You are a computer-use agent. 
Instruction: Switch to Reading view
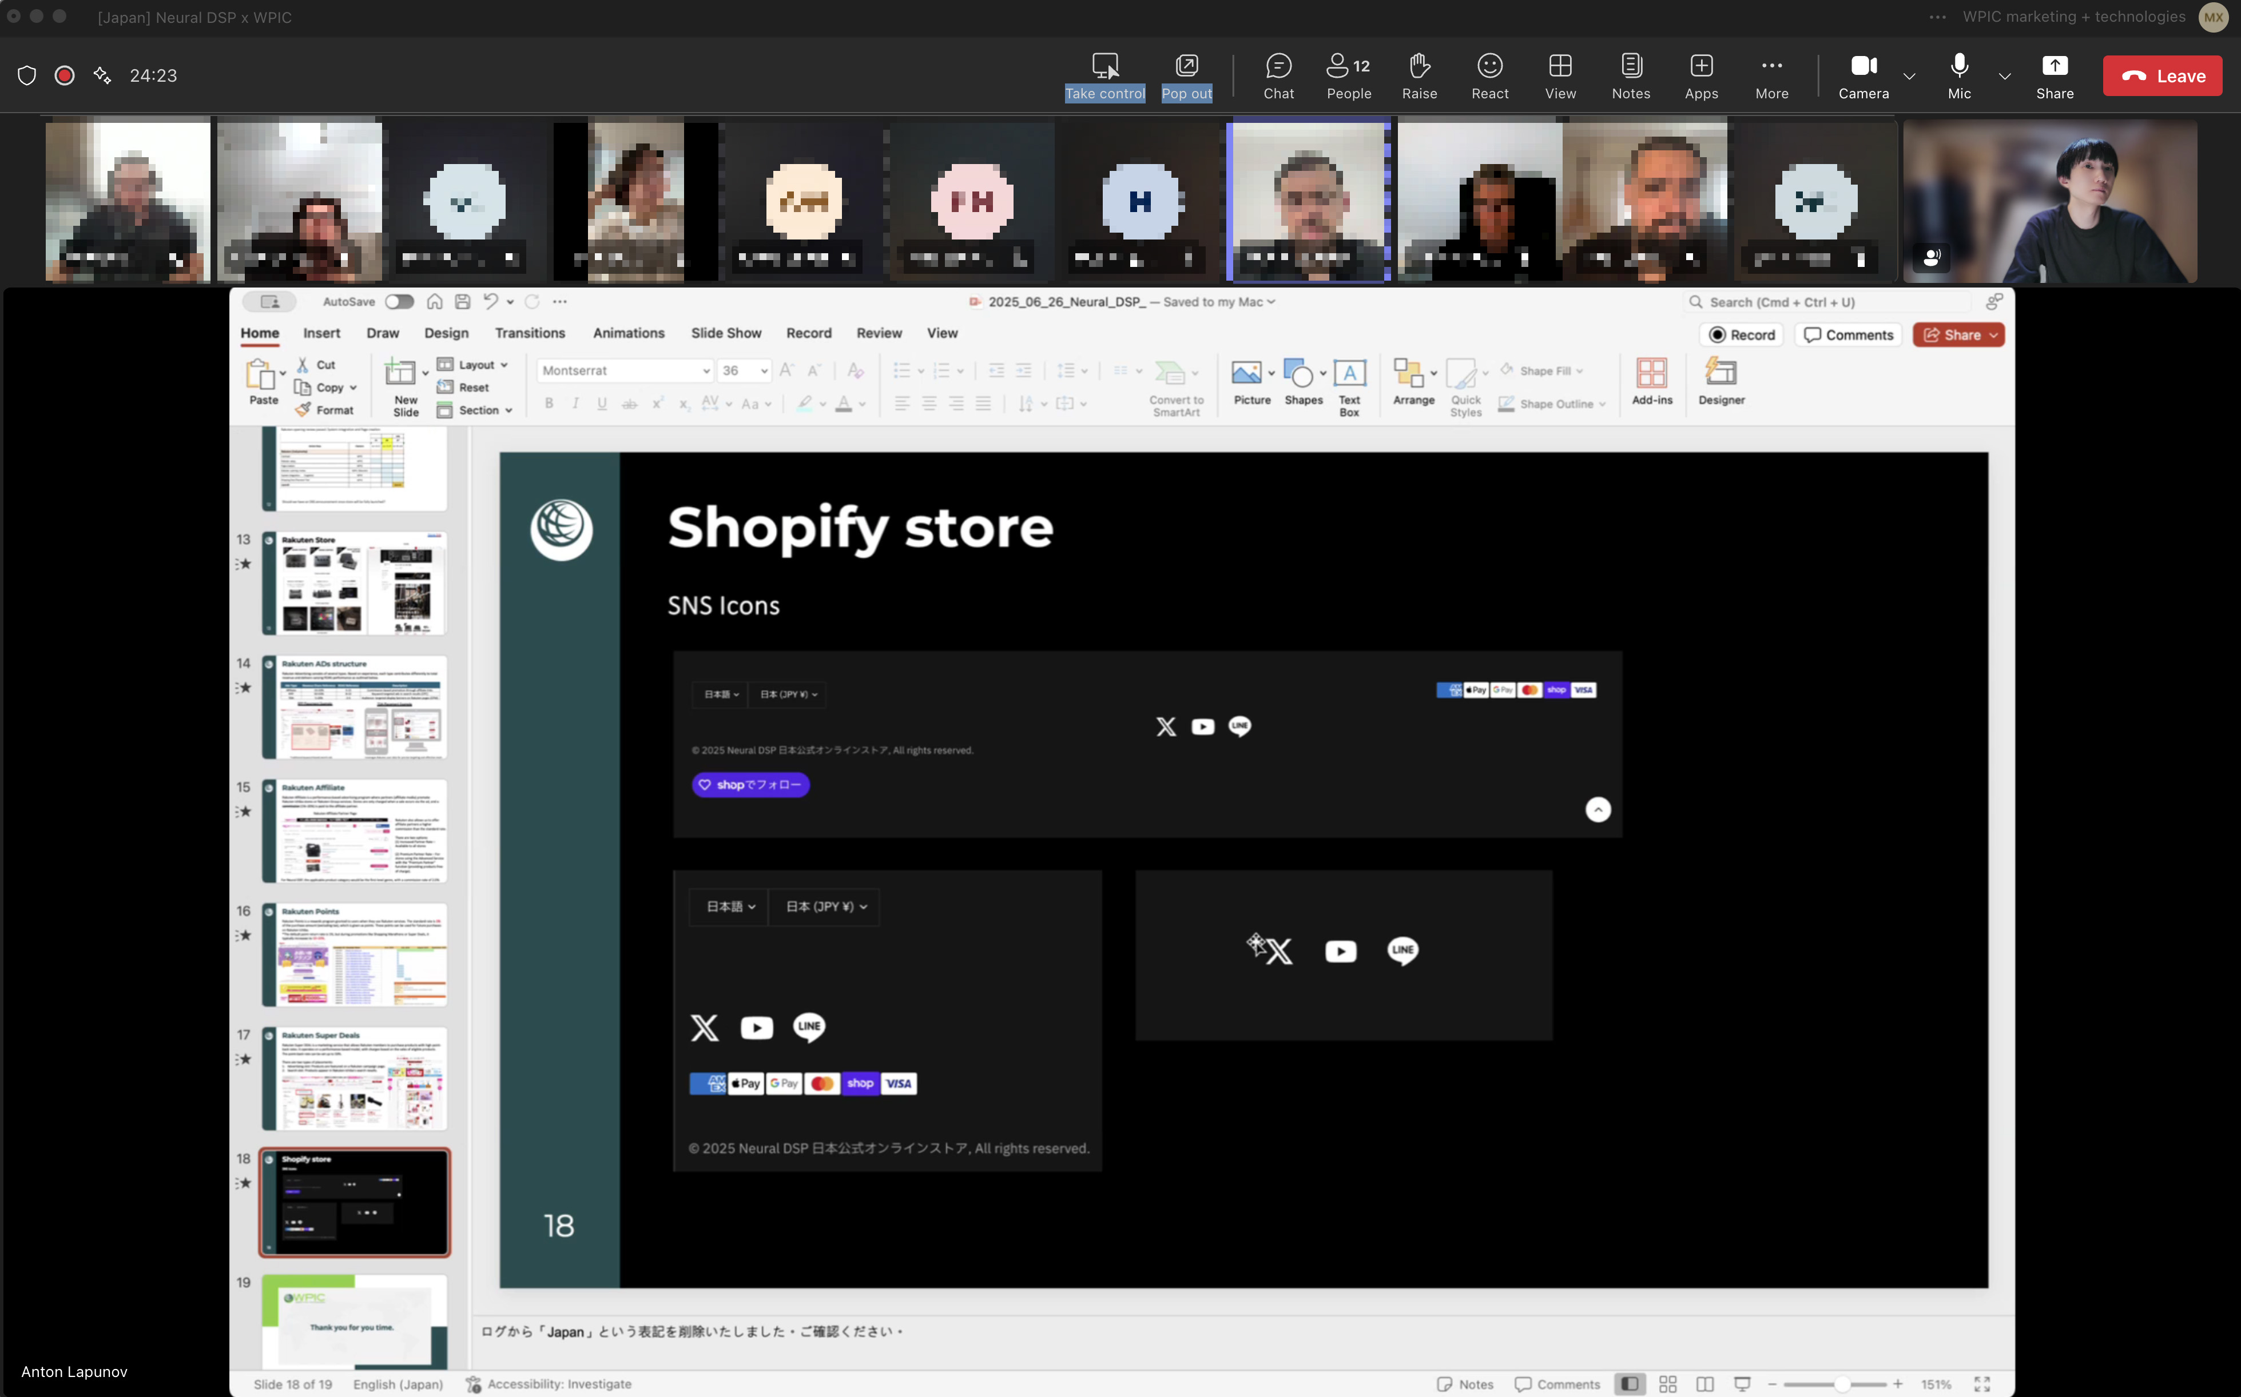(1705, 1384)
